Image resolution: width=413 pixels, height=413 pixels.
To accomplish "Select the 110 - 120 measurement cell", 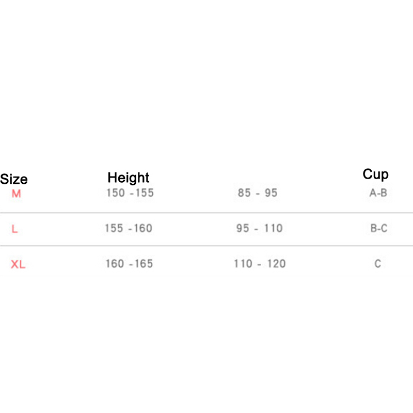I will 260,264.
